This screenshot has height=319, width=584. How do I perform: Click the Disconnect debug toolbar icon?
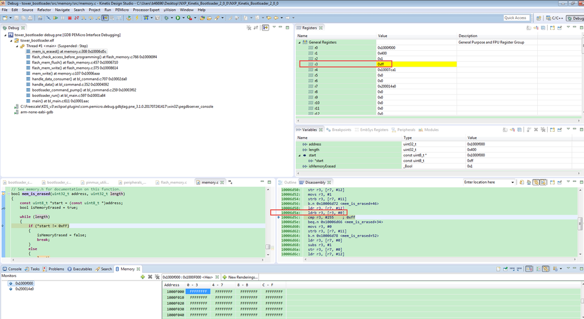(x=77, y=18)
